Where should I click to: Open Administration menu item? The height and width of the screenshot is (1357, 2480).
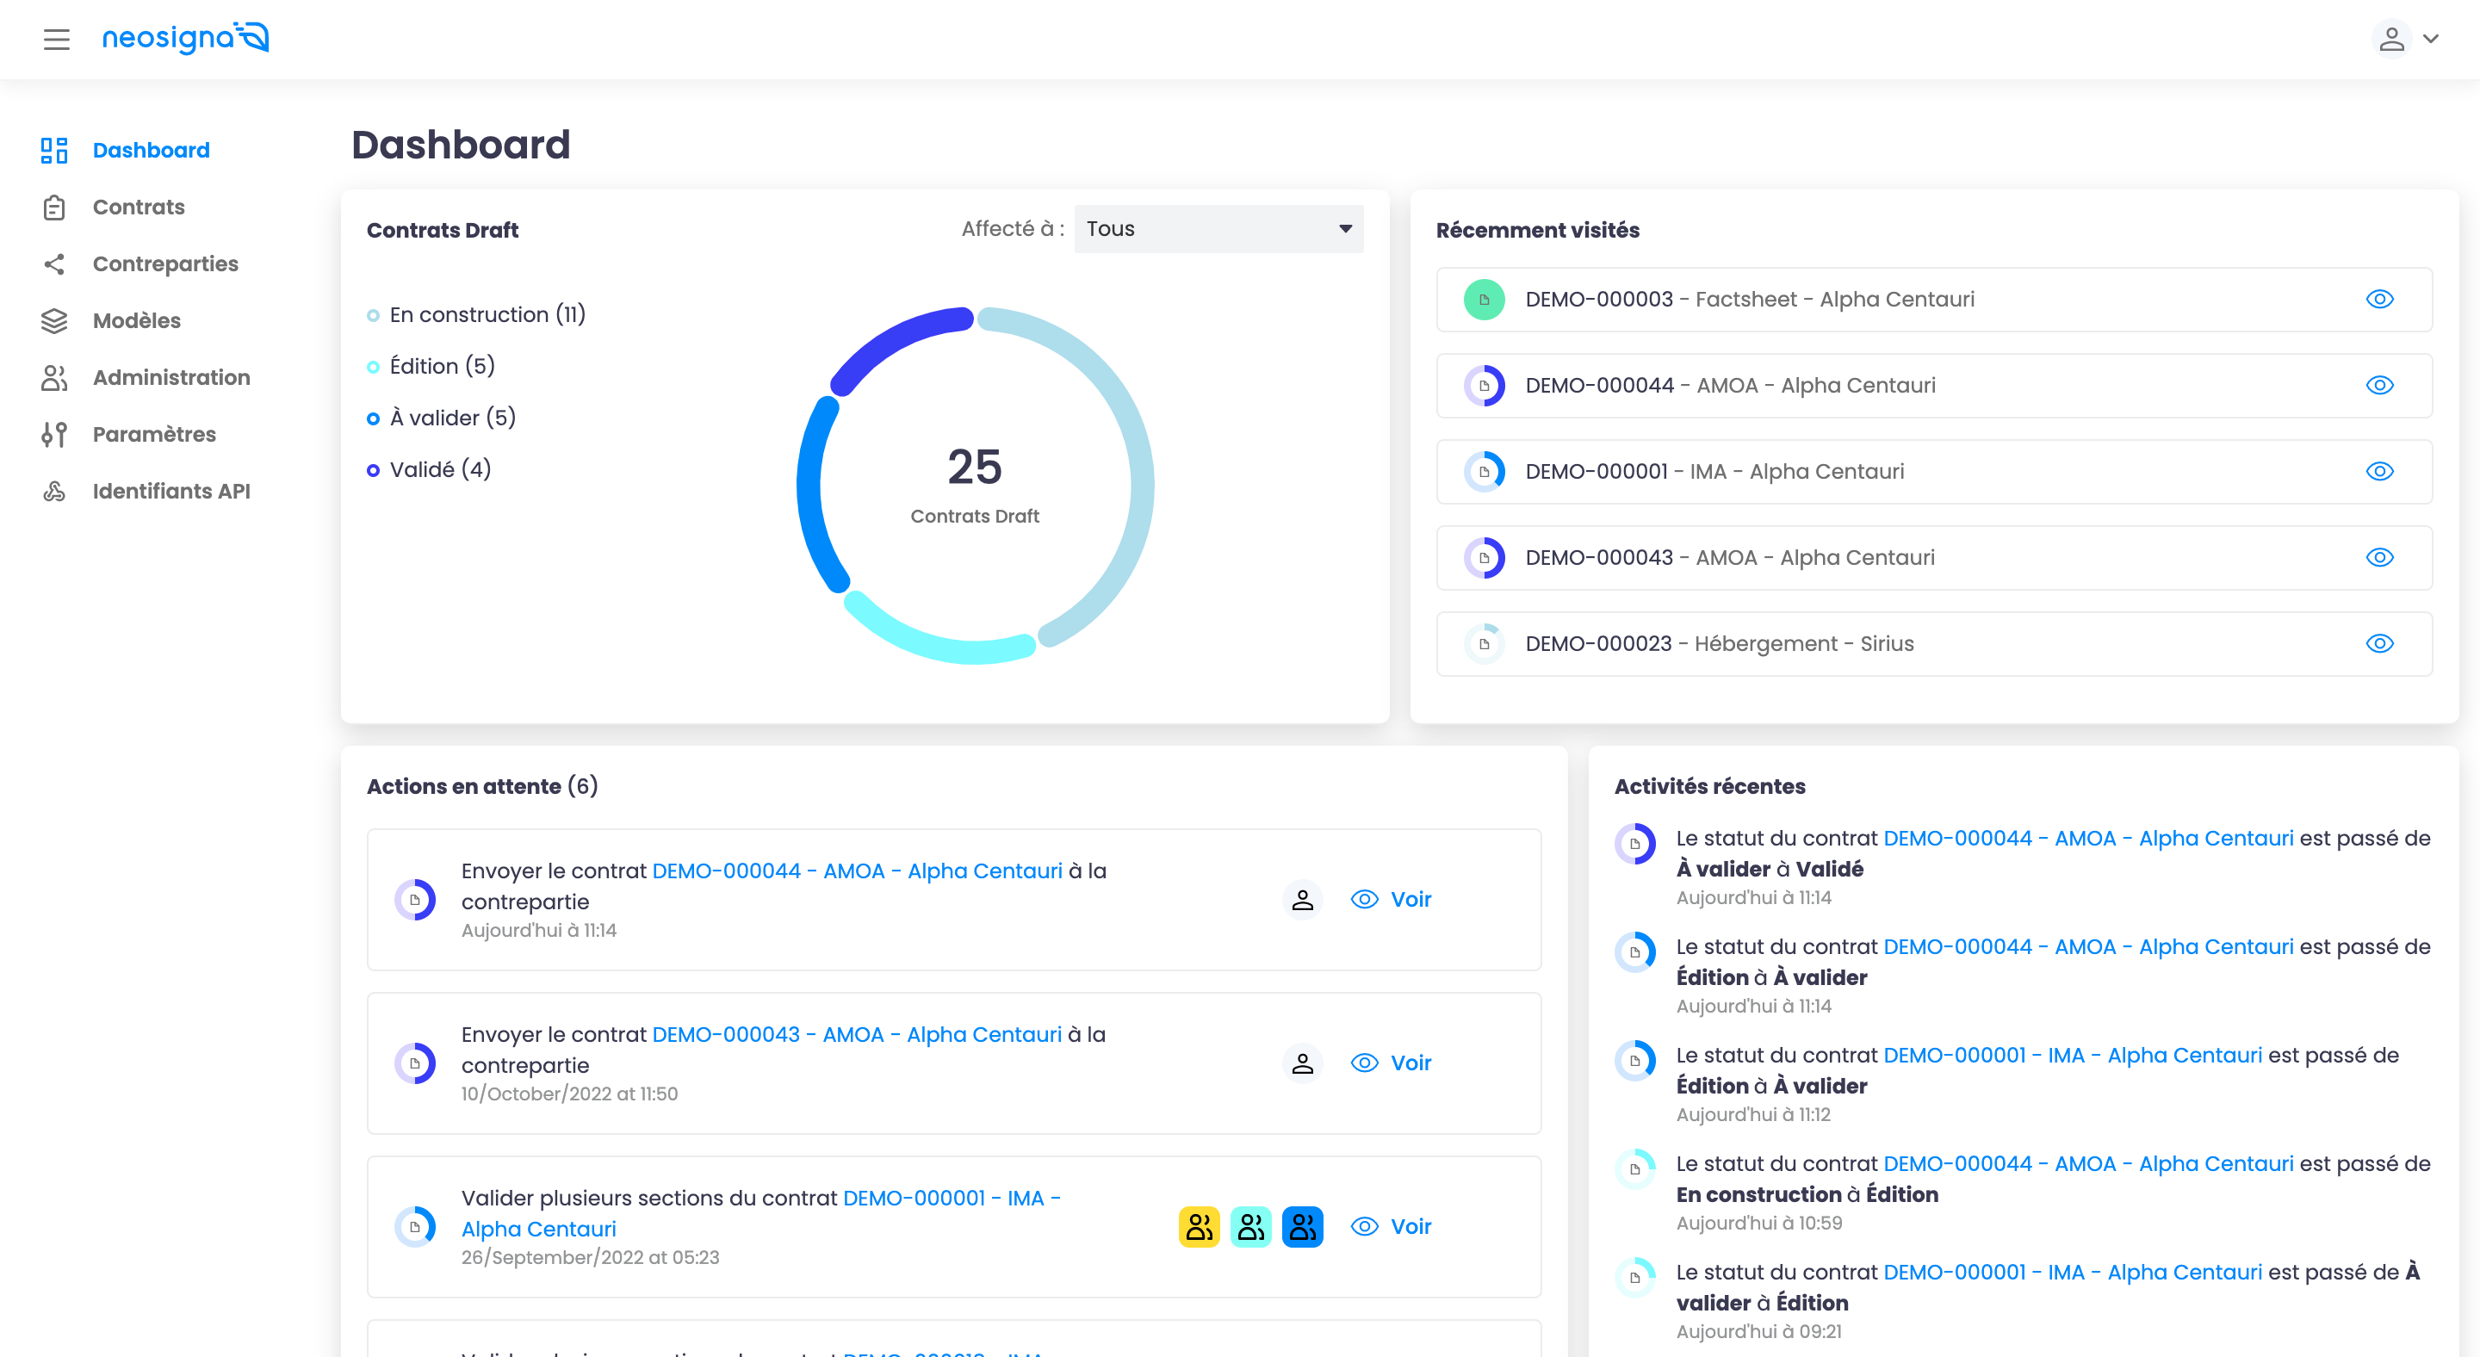click(171, 377)
